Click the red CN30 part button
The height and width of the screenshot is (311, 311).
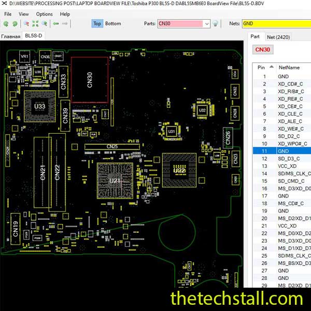pyautogui.click(x=263, y=50)
